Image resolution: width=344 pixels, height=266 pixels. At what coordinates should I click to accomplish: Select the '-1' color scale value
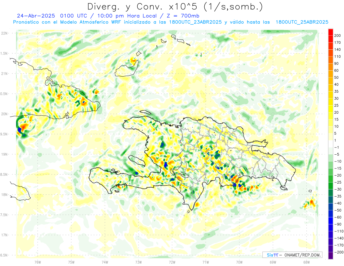tap(337, 147)
